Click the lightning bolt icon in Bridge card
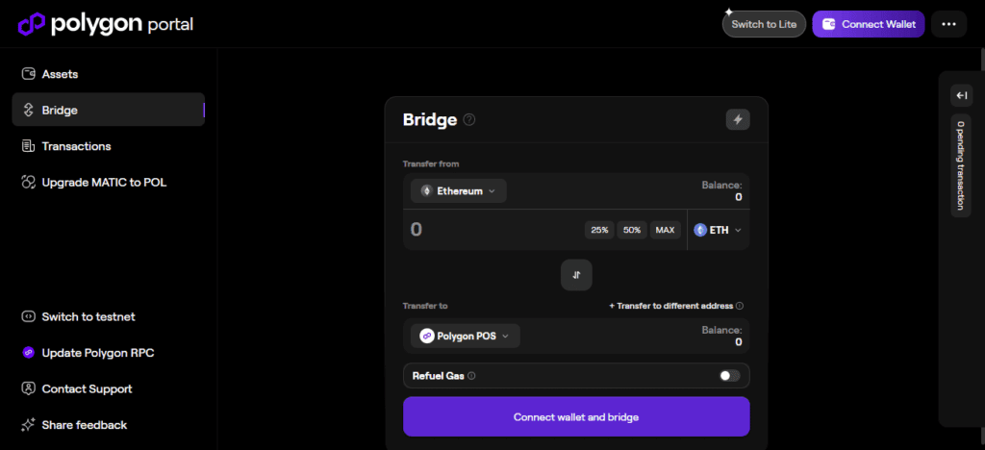 click(738, 119)
